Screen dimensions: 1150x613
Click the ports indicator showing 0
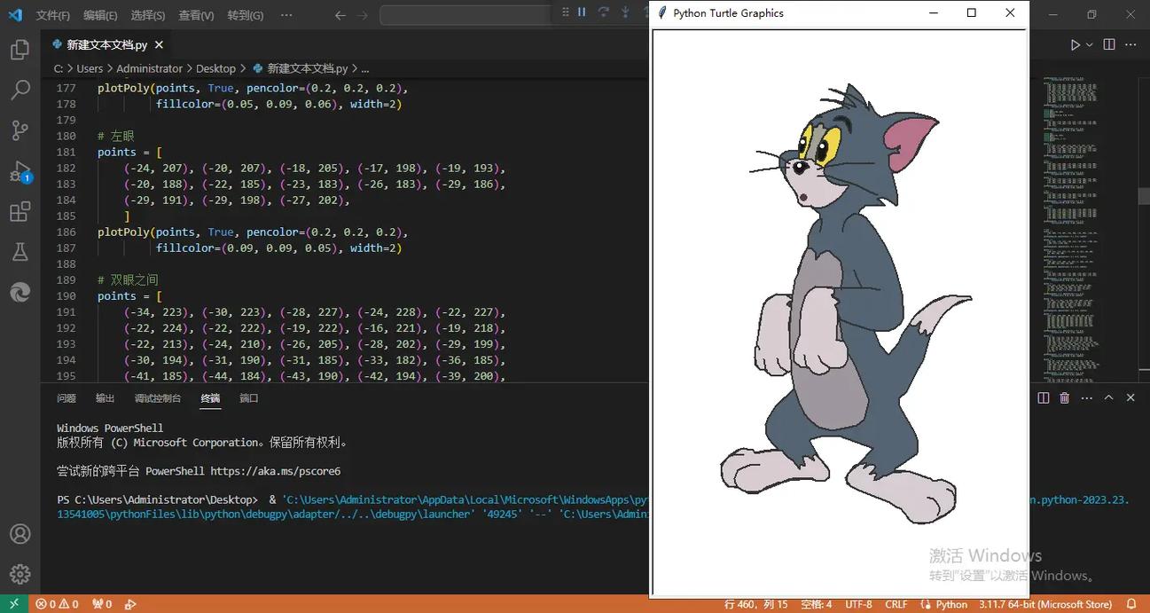coord(102,604)
